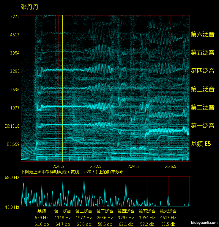Click the E6:1318 frequency axis label

[12, 126]
